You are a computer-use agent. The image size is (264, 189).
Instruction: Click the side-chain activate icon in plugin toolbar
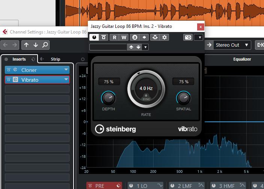tap(155, 37)
